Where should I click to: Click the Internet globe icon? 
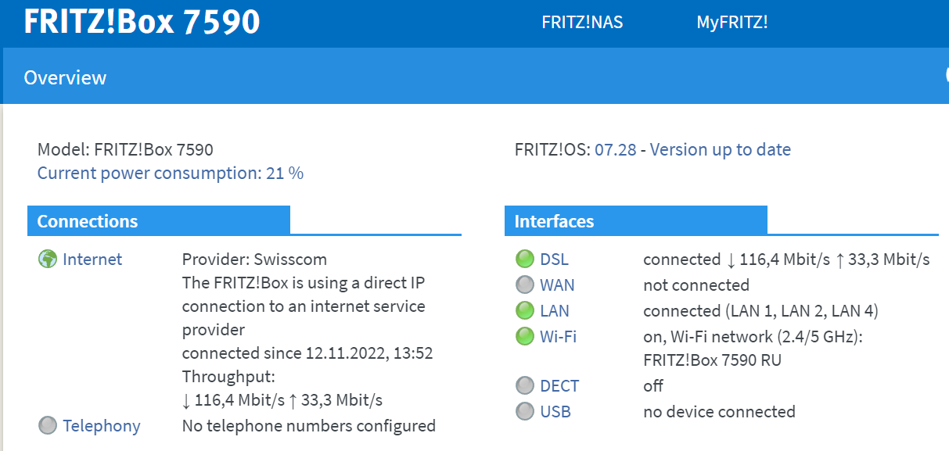tap(47, 259)
